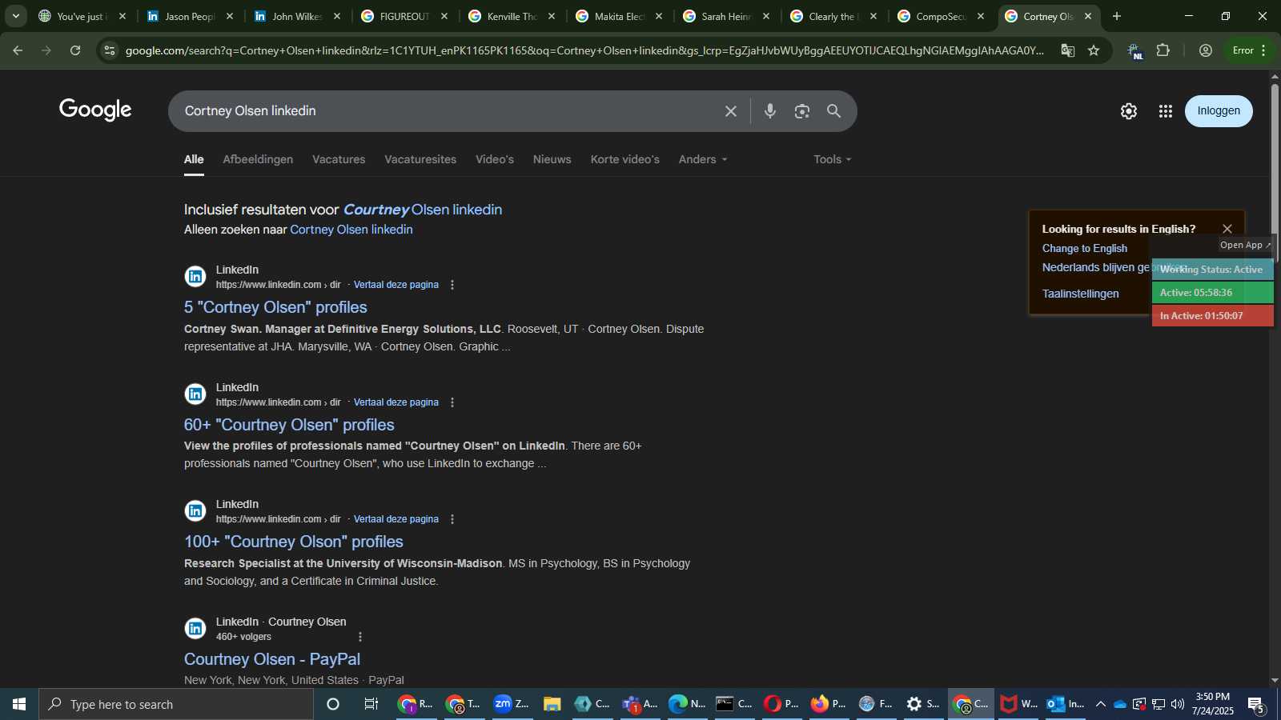Select the Alle results tab
The image size is (1281, 720).
[x=194, y=159]
